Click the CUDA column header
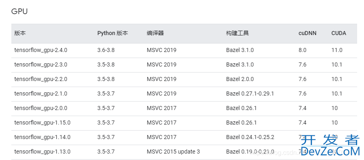The image size is (364, 160). [x=339, y=33]
